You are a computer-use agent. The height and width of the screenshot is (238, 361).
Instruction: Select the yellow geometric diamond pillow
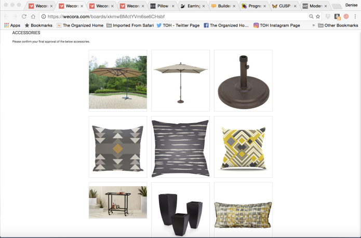point(243,147)
